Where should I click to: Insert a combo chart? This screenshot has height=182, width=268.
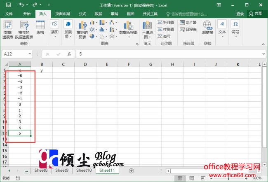tap(113, 29)
